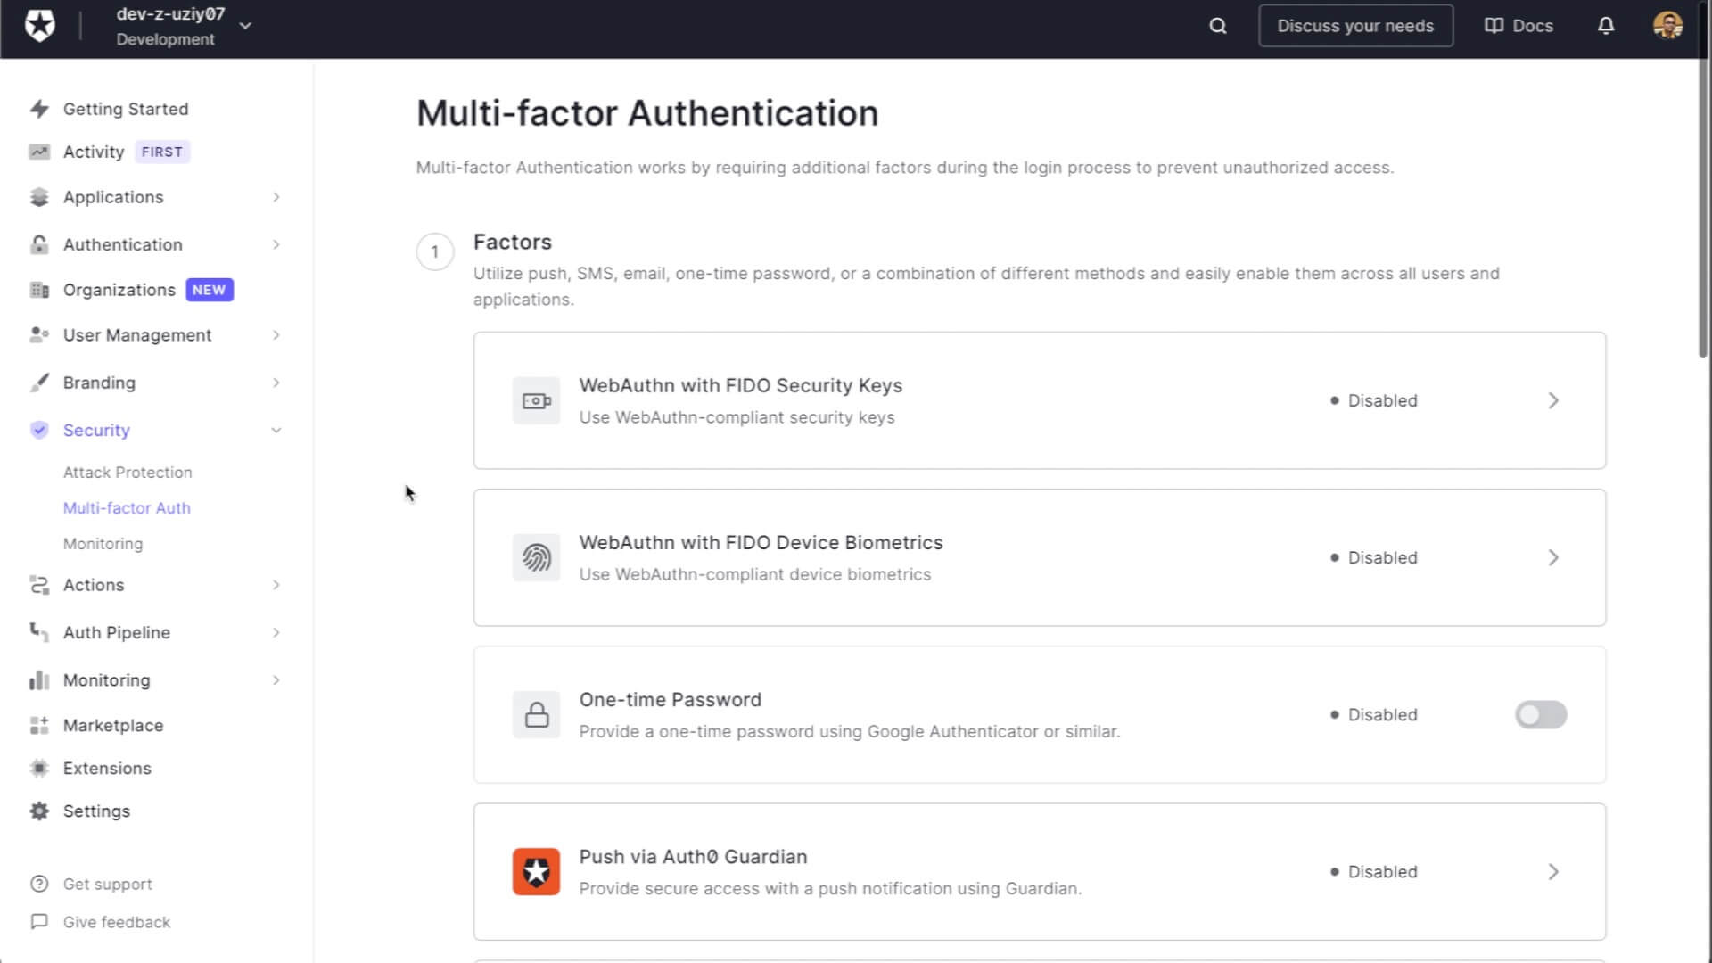Click the Auth0 shield logo top left
Screen dimensions: 1712x963
click(40, 25)
